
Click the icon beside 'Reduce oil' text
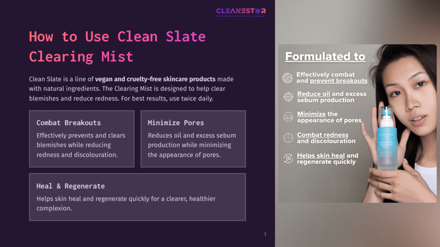click(x=288, y=97)
